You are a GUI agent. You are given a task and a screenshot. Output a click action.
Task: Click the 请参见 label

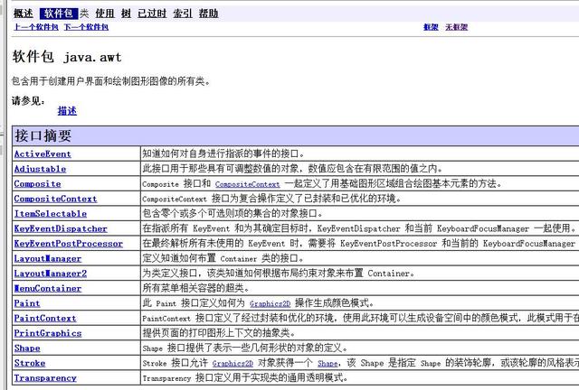pyautogui.click(x=28, y=100)
